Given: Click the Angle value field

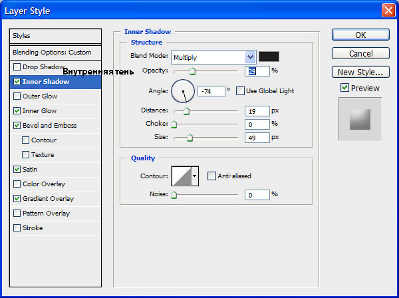Looking at the screenshot, I should click(x=211, y=91).
